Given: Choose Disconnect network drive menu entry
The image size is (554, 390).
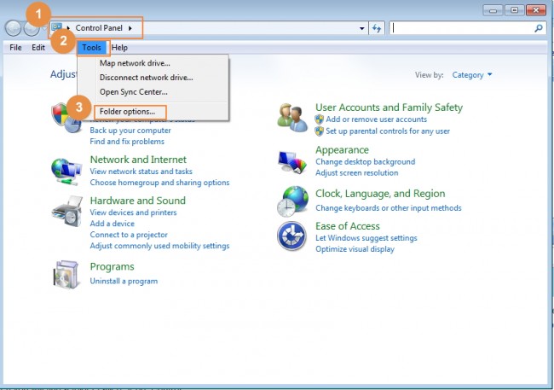Looking at the screenshot, I should coord(147,78).
